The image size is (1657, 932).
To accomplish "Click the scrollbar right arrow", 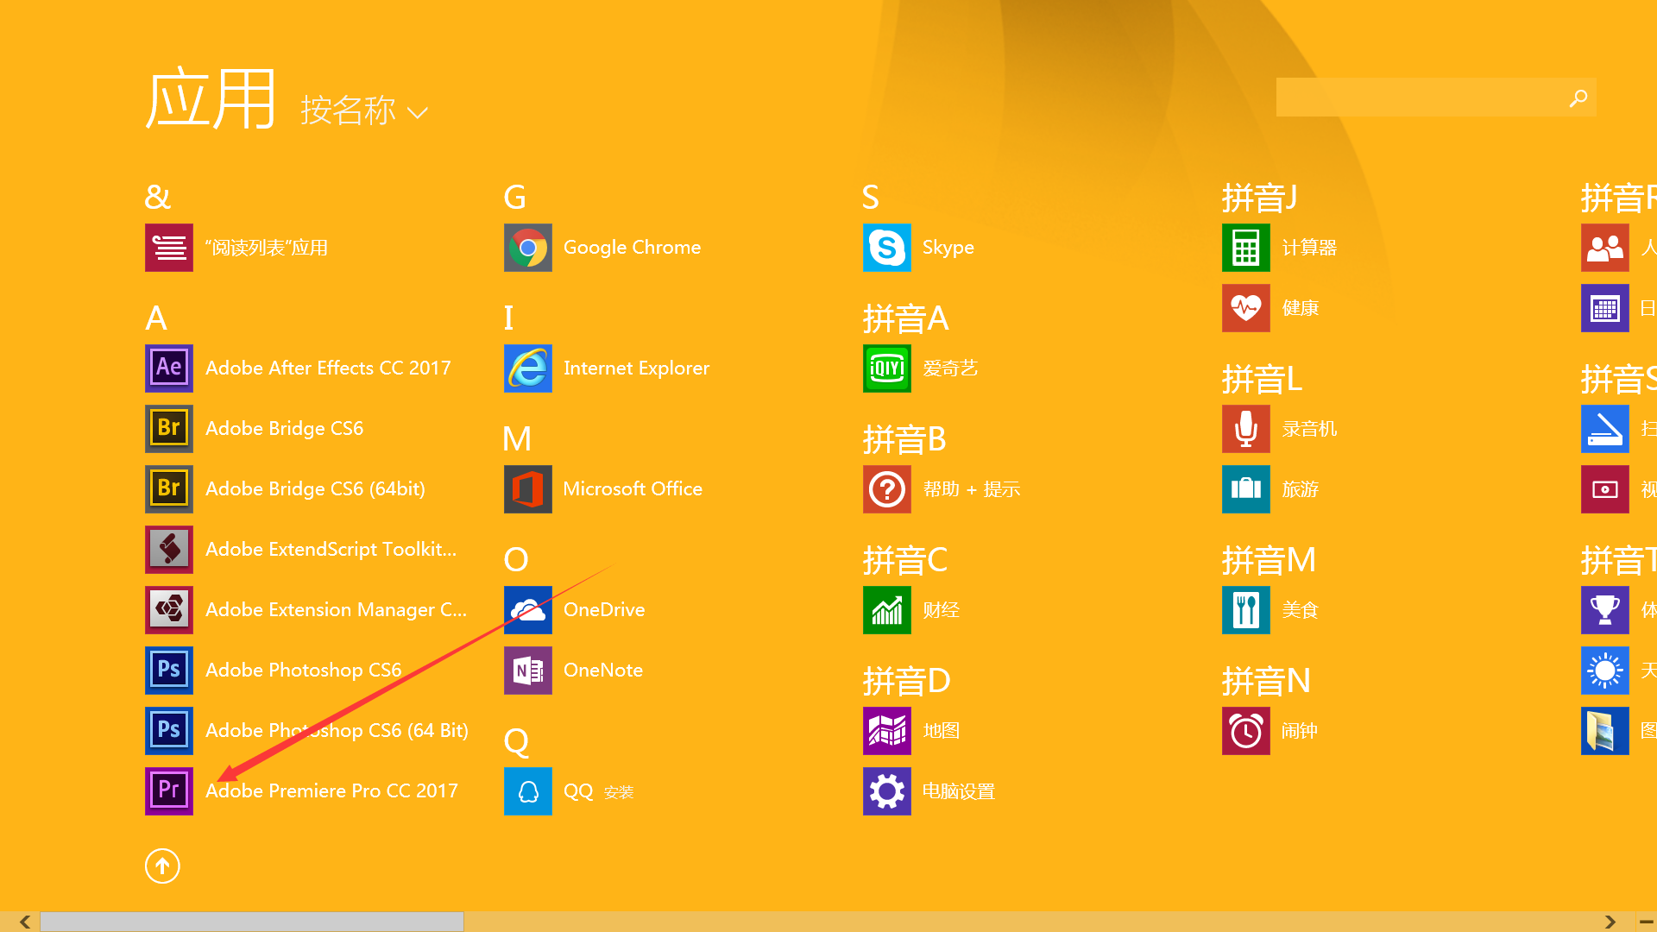I will tap(1610, 922).
